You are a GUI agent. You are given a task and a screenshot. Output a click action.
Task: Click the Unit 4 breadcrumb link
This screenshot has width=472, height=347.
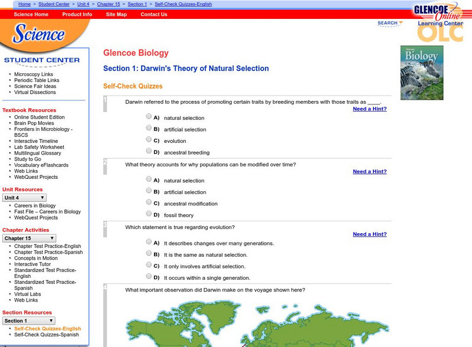click(x=83, y=4)
